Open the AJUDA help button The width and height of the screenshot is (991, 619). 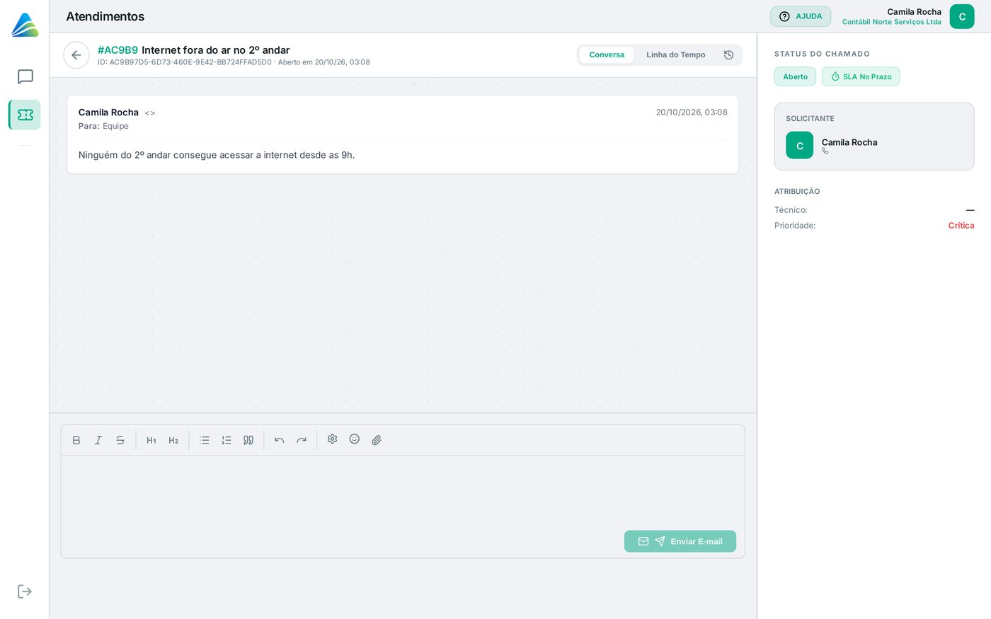coord(801,16)
